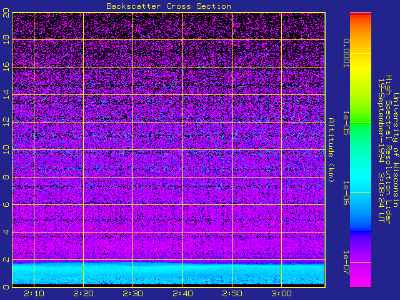Click the colorbar label 1e-07
Image resolution: width=400 pixels, height=300 pixels.
click(x=346, y=262)
